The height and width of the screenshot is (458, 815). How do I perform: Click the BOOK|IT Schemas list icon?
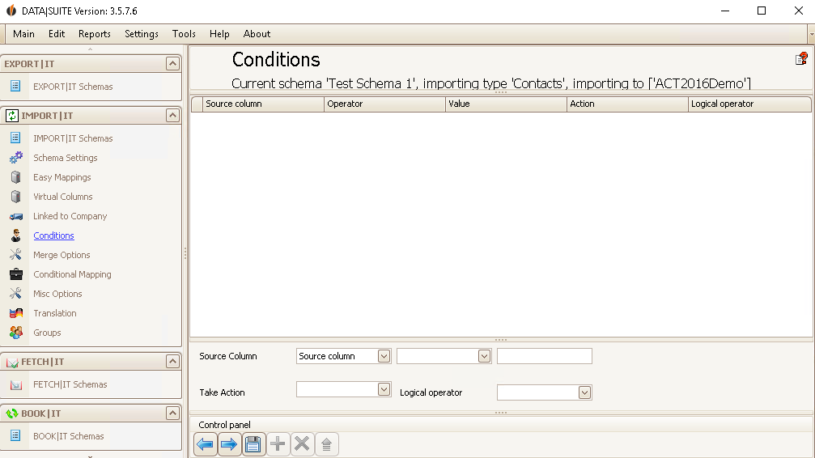[x=15, y=435]
